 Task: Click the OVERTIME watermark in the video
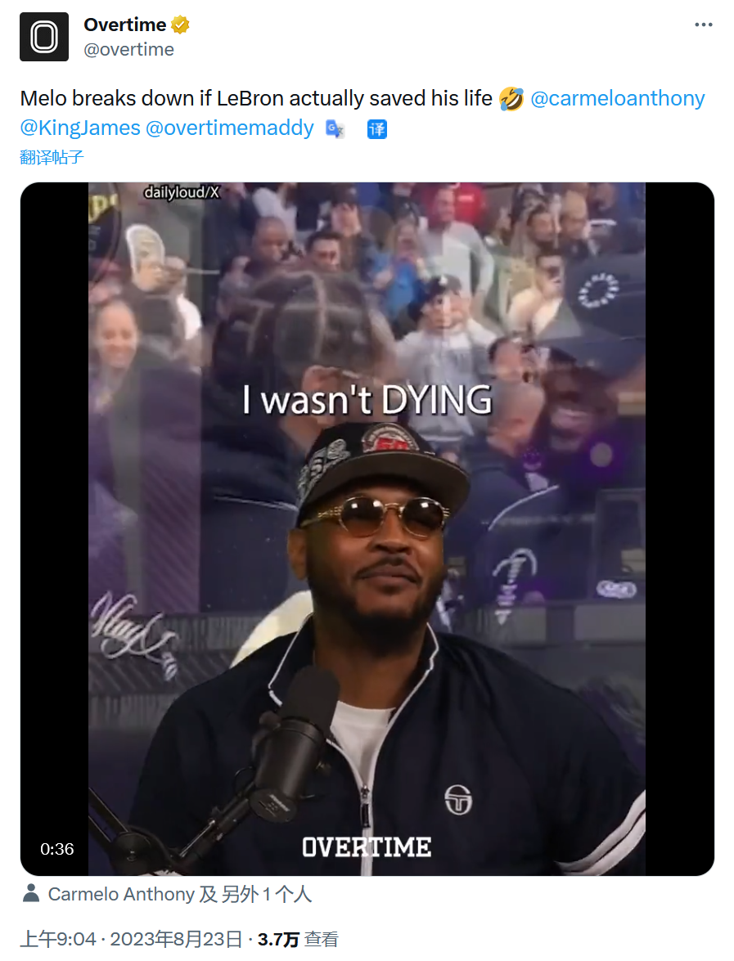tap(366, 847)
